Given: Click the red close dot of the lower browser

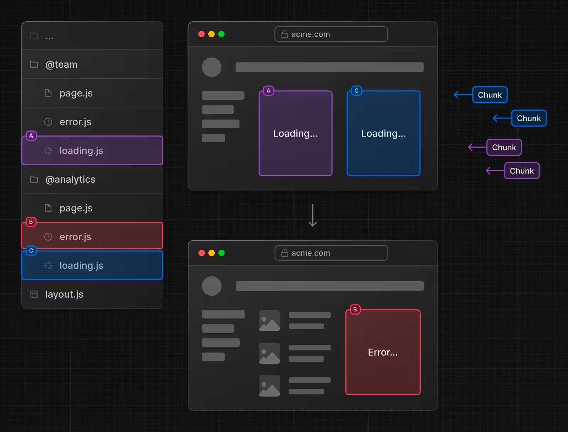Looking at the screenshot, I should tap(202, 253).
